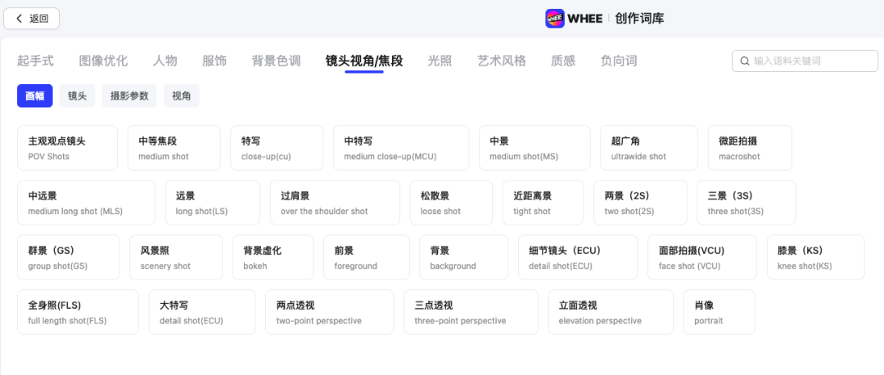Screen dimensions: 884x375
Task: Click the back button 返回
Action: [32, 18]
